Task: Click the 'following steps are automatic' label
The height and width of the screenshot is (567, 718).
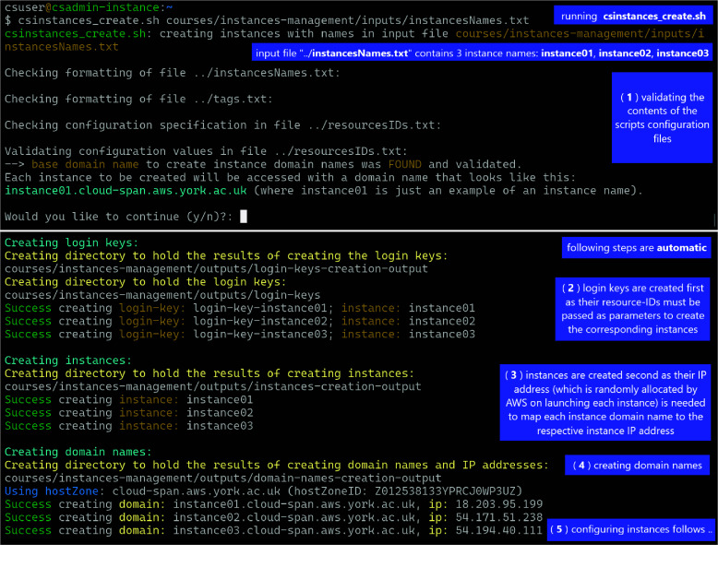Action: click(637, 247)
